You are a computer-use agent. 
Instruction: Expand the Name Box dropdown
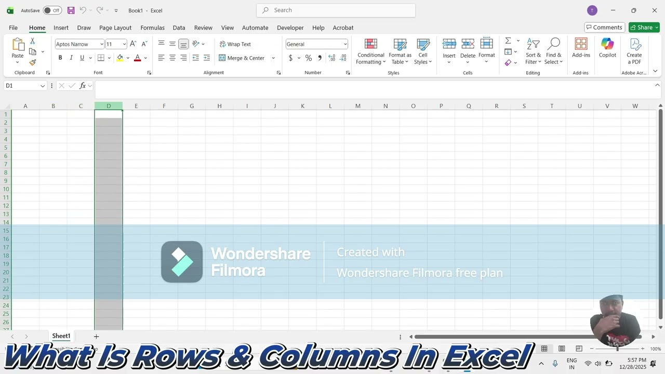(43, 86)
